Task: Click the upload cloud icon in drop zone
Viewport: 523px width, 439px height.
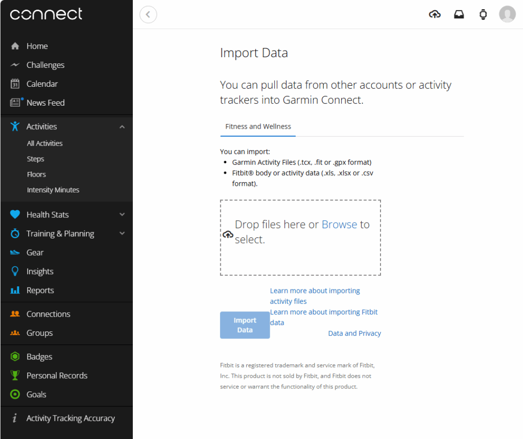Action: coord(228,235)
